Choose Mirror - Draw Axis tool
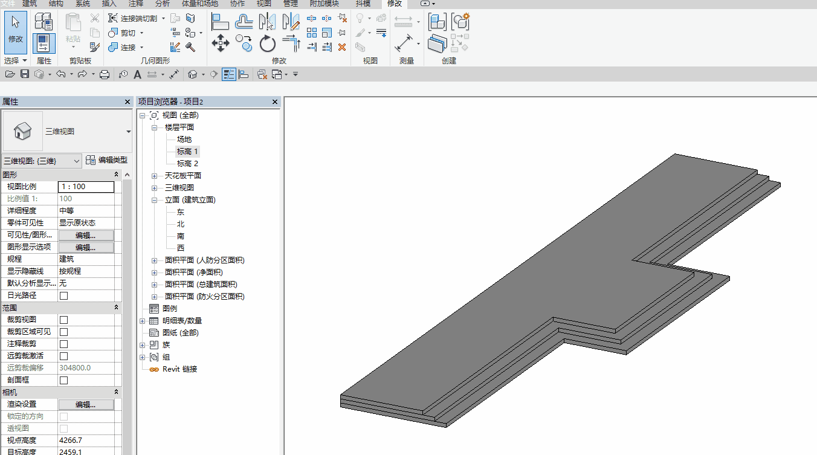Image resolution: width=817 pixels, height=455 pixels. (291, 22)
